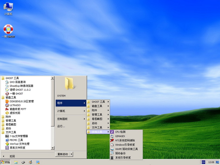Run 系统引导修复 from submenu

point(126,158)
